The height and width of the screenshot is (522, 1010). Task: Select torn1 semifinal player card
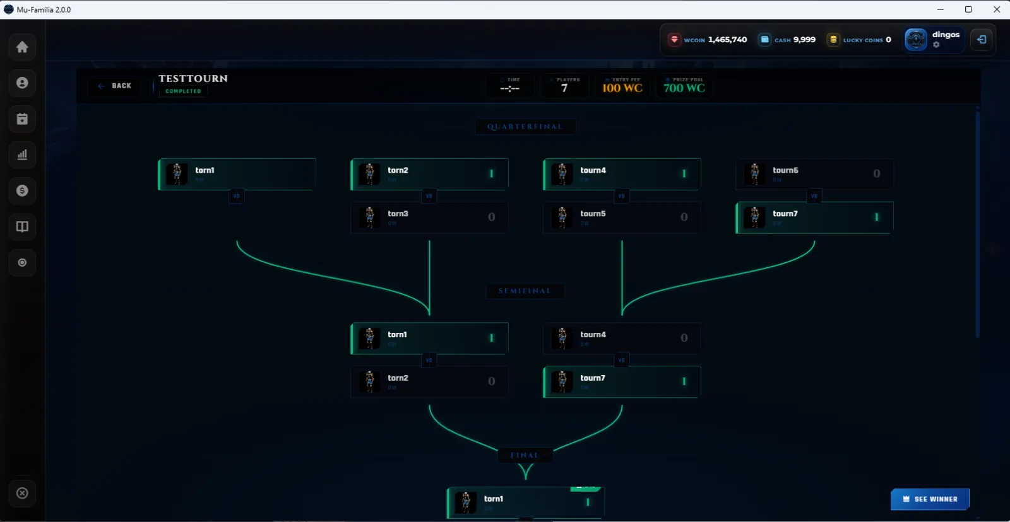429,339
